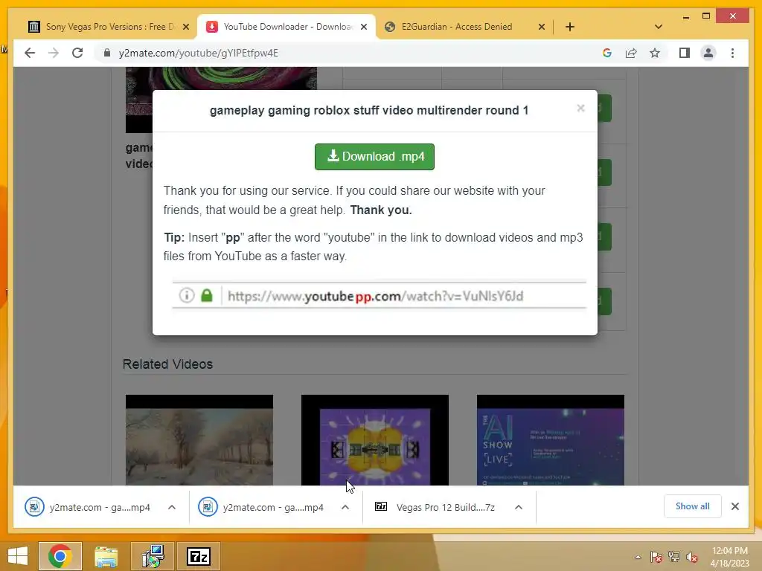Share this page icon
This screenshot has width=762, height=571.
631,53
